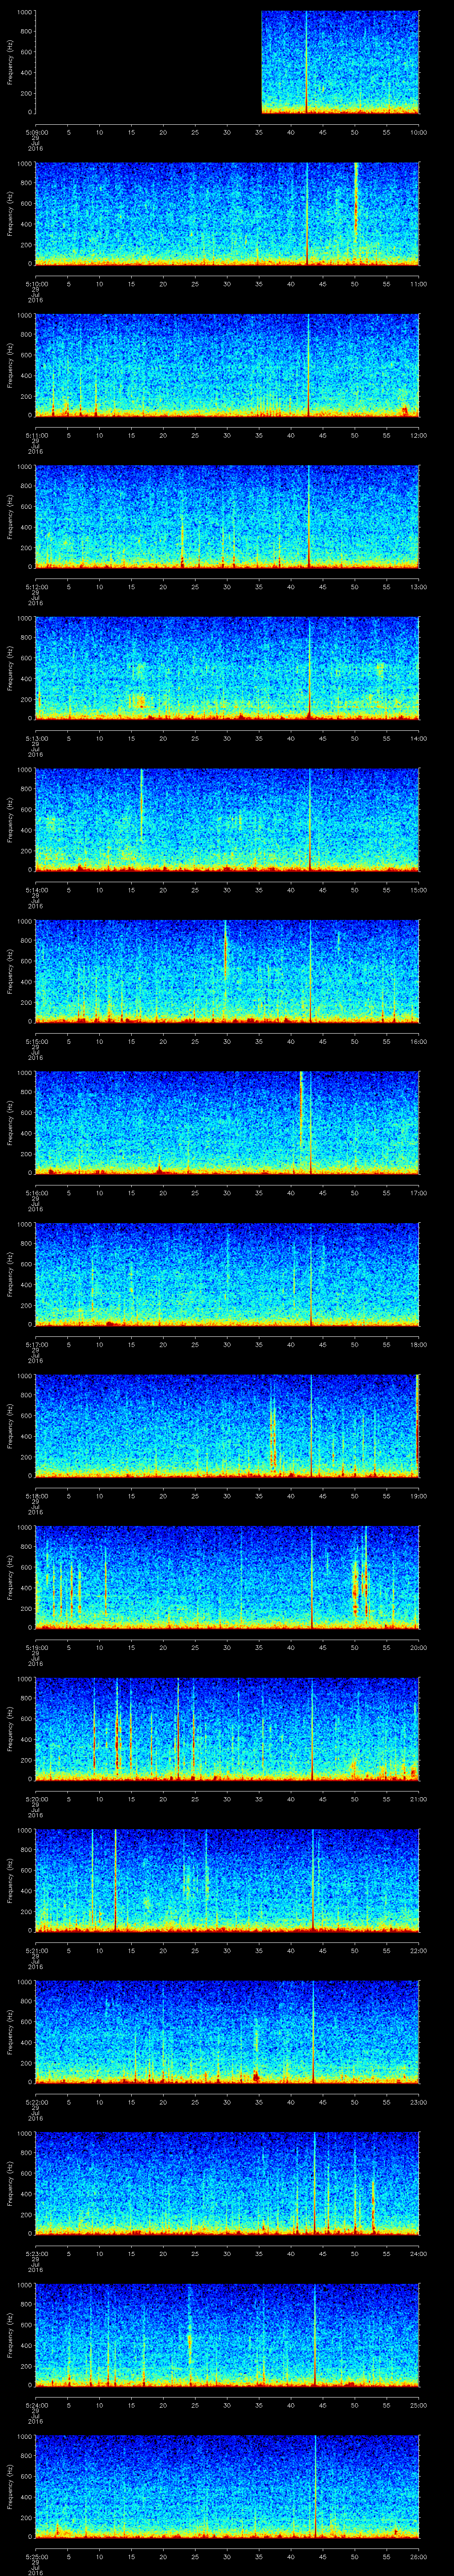This screenshot has width=454, height=2576.
Task: Open the spectrogram plot ending at 20:00
Action: click(x=227, y=1577)
